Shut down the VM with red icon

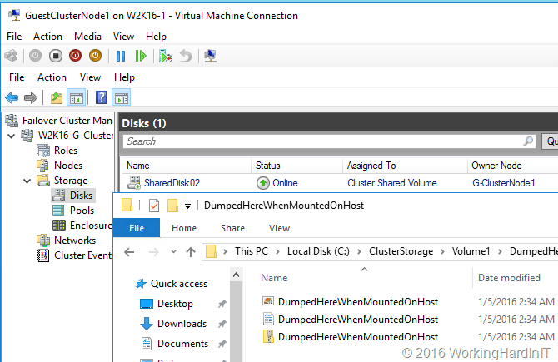coord(76,56)
